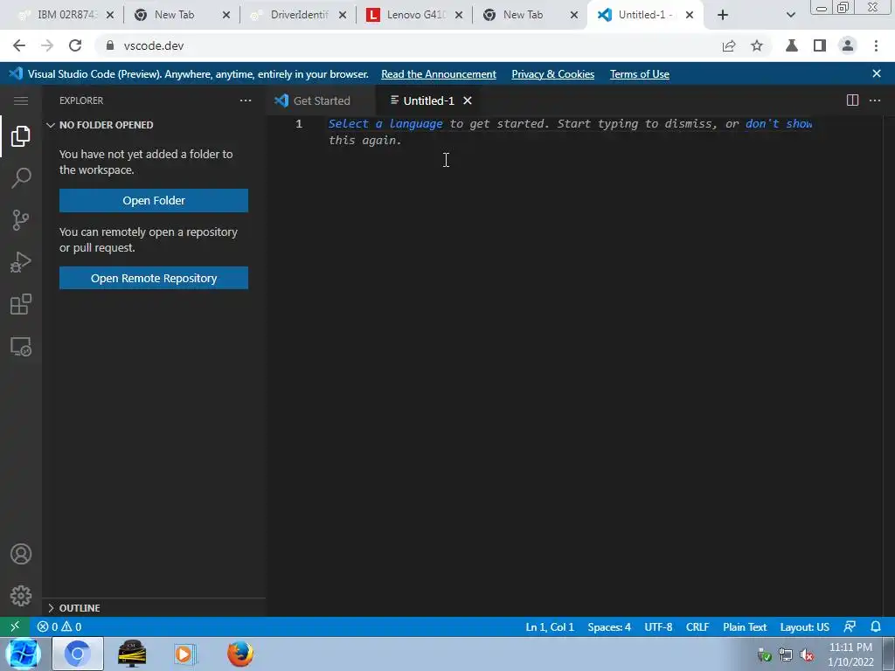Open Terms of Use link
The height and width of the screenshot is (671, 895).
tap(639, 74)
